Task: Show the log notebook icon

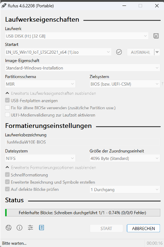Action: [x=42, y=228]
